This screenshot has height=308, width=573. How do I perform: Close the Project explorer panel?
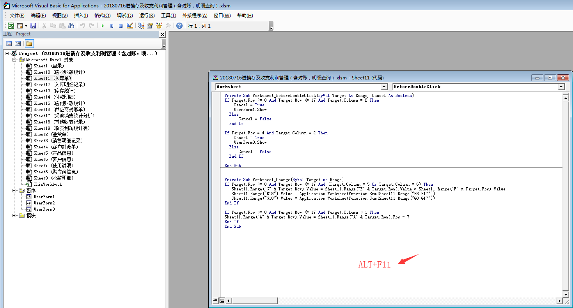163,35
